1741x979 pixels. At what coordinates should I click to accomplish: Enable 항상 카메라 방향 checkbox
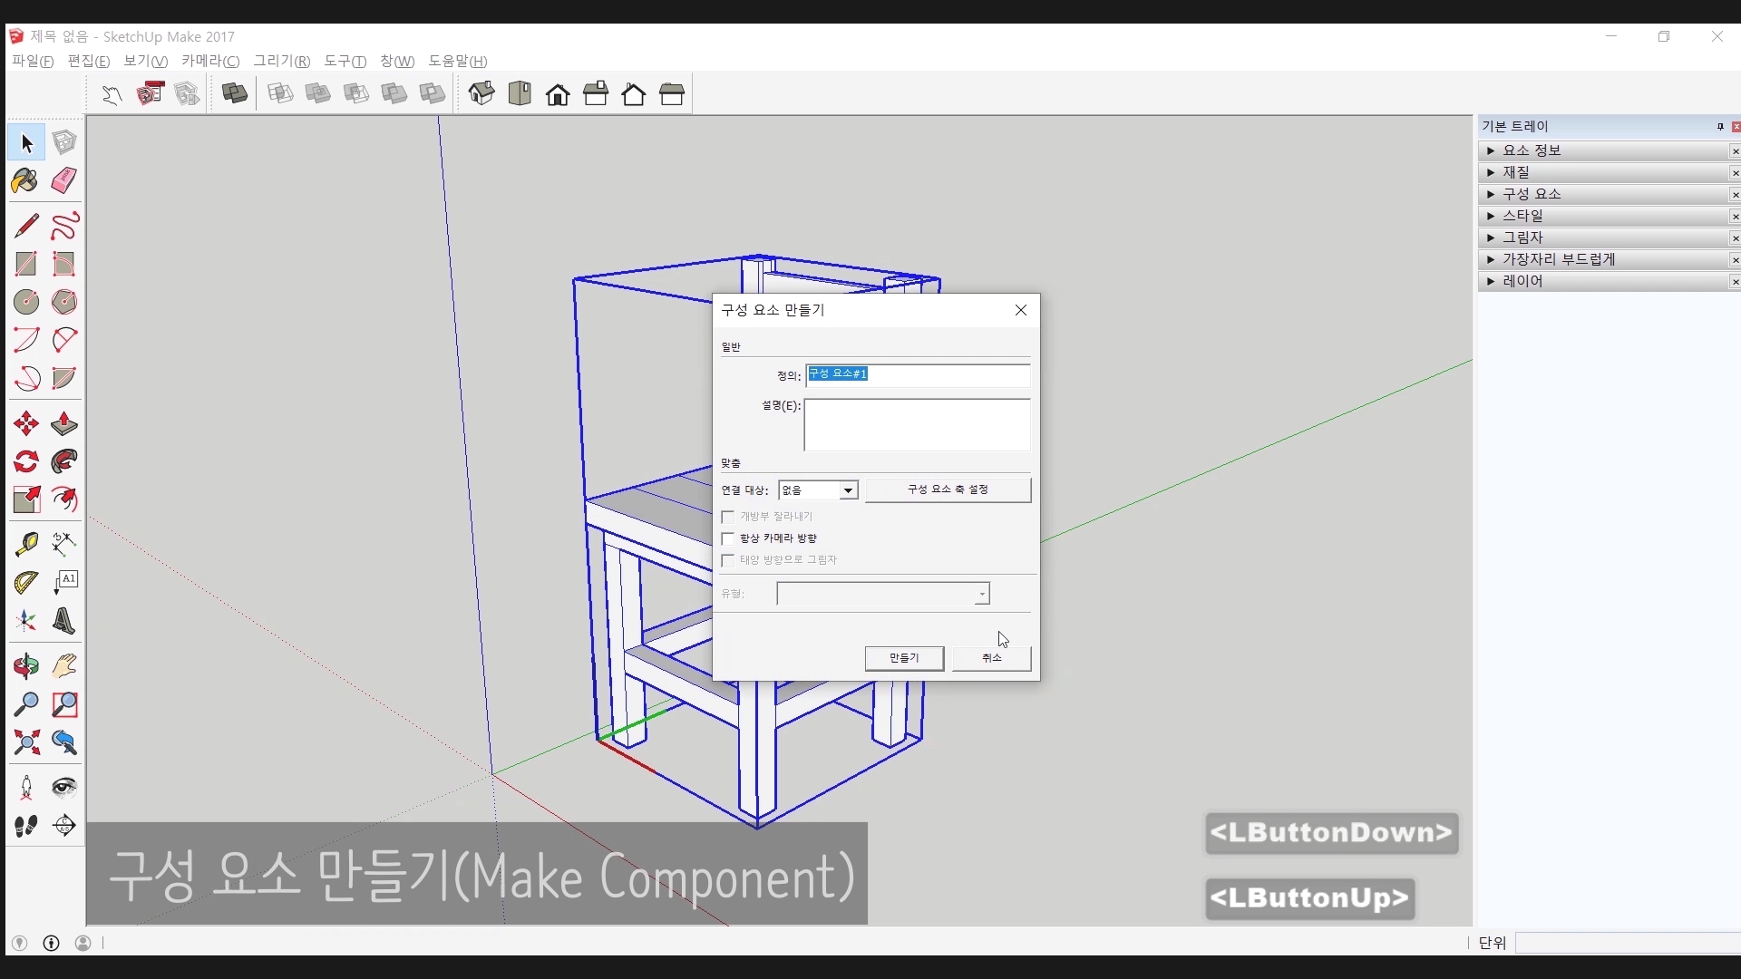[727, 538]
